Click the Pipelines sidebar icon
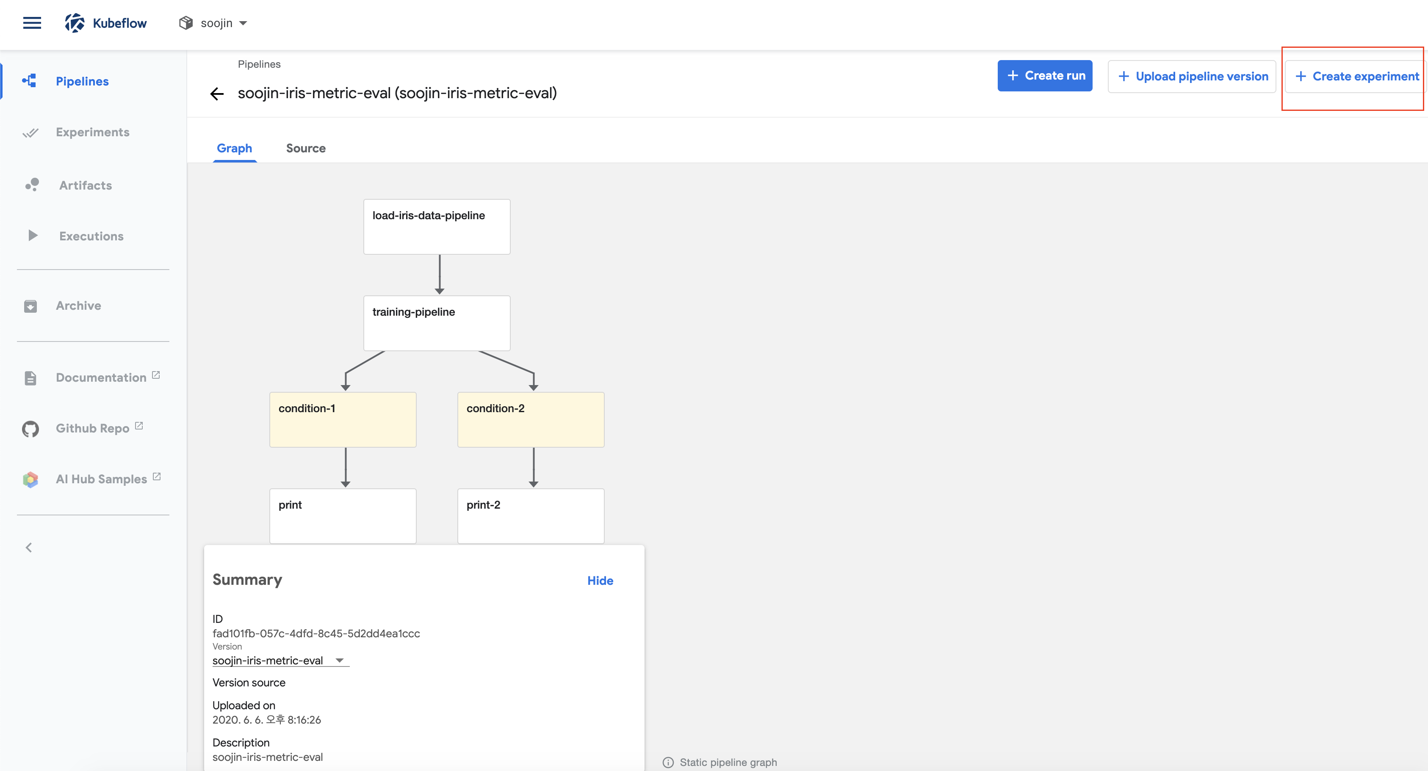 29,81
